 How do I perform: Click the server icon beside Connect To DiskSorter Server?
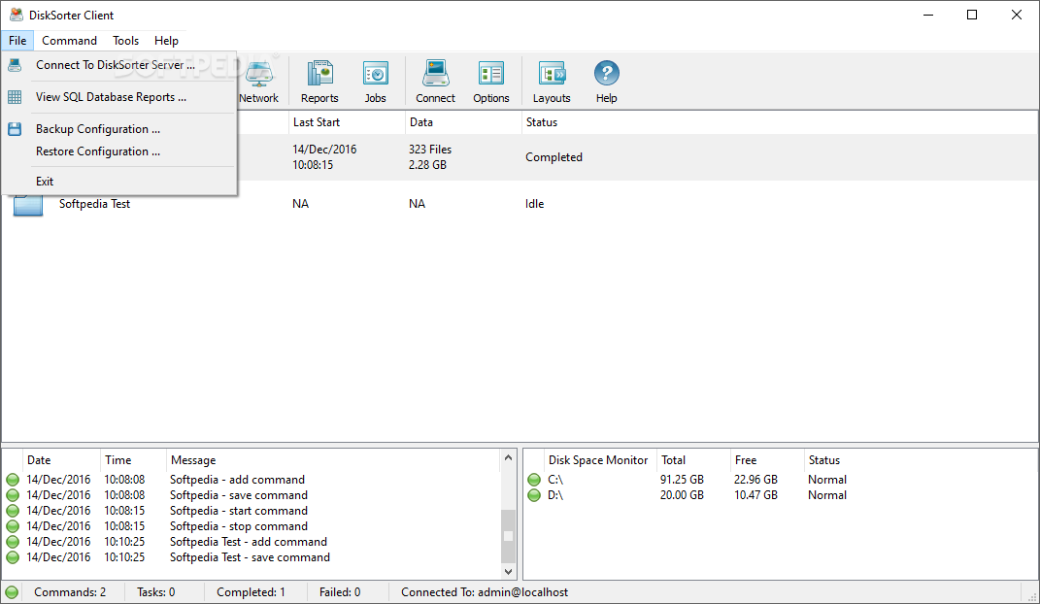click(x=15, y=65)
